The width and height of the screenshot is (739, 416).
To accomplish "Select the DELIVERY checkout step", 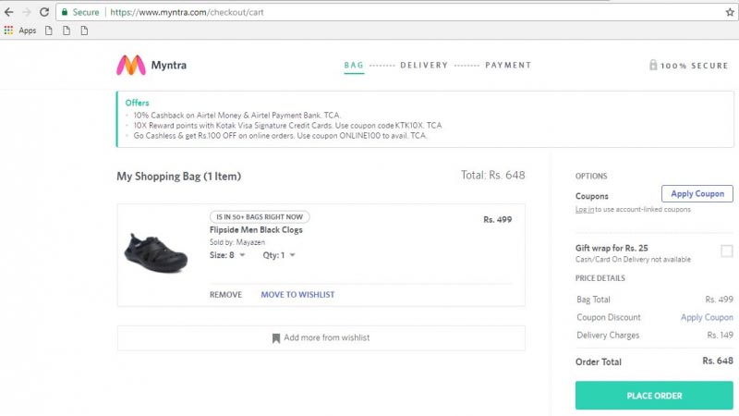I will 424,65.
